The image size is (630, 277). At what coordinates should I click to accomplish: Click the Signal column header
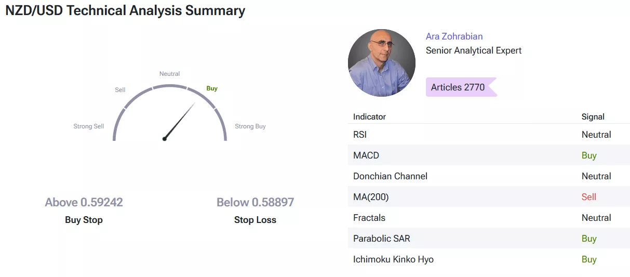click(593, 117)
